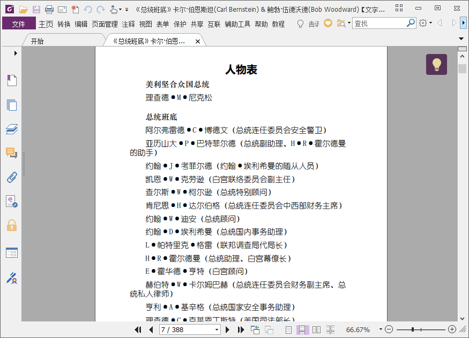Click the 'Tell me' lightbulb icon

[300, 24]
